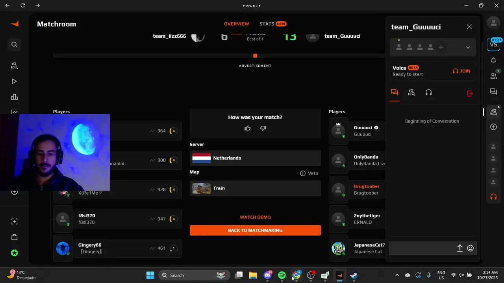This screenshot has height=283, width=504.
Task: Click the Netherlands flag
Action: 202,158
